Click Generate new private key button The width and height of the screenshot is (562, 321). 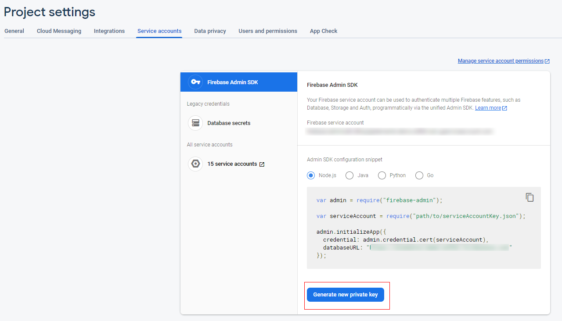point(346,295)
